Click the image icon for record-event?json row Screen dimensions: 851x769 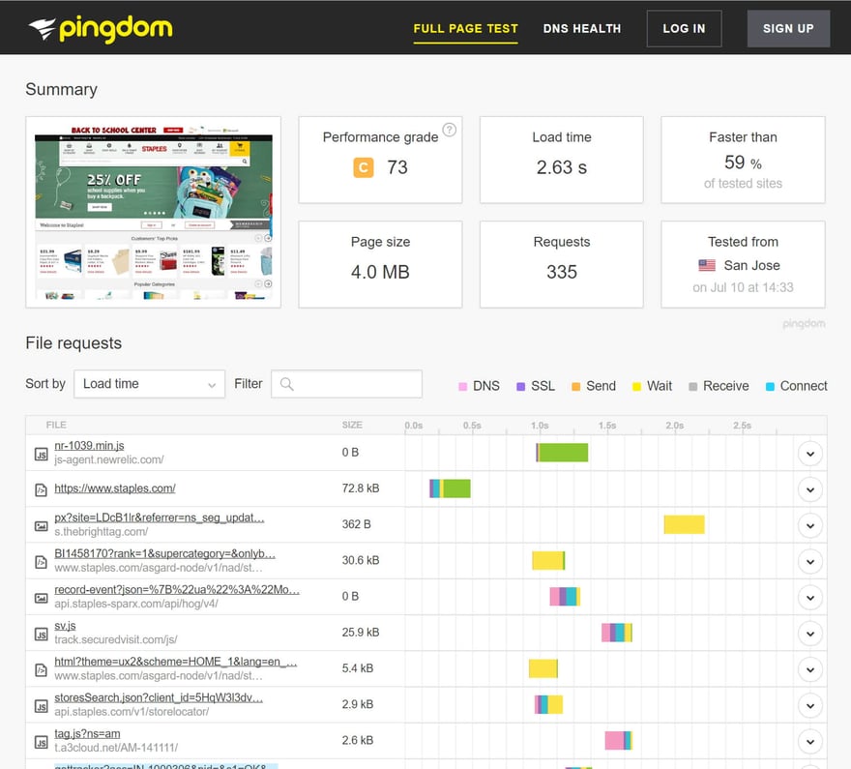pyautogui.click(x=42, y=598)
